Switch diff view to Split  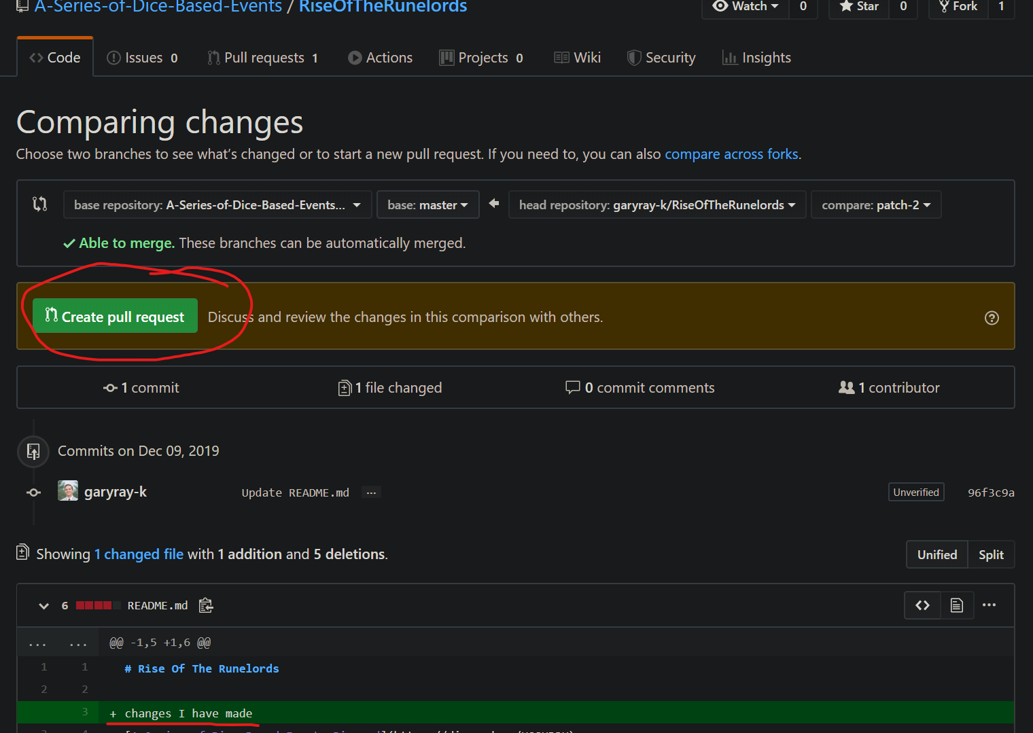pos(991,554)
